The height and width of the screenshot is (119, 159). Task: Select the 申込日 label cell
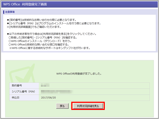click(24, 98)
